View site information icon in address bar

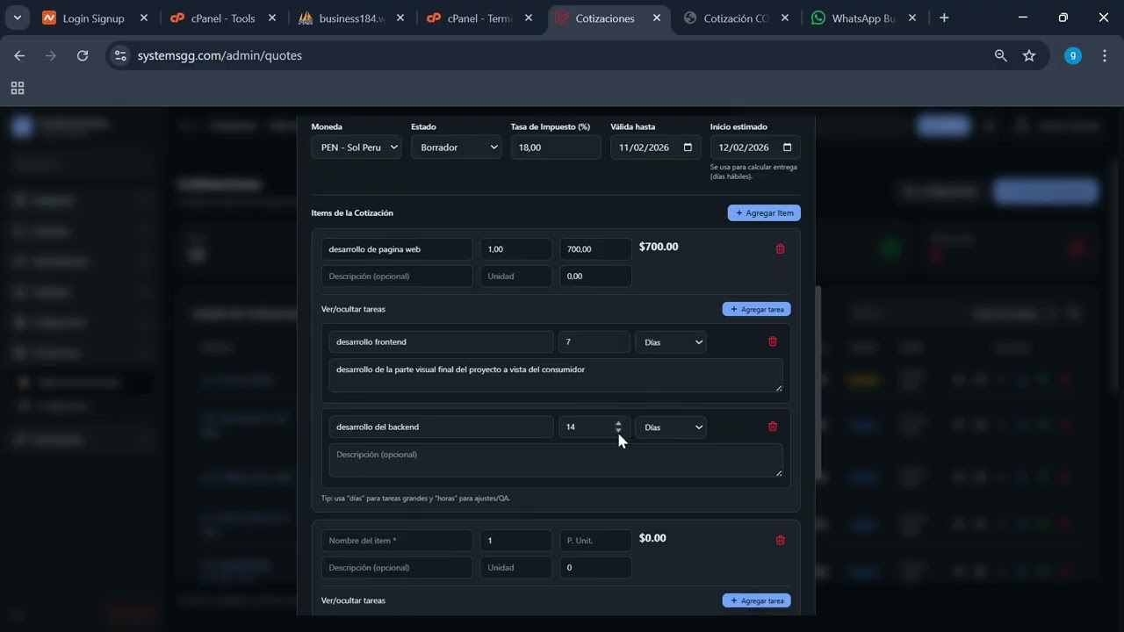[120, 55]
